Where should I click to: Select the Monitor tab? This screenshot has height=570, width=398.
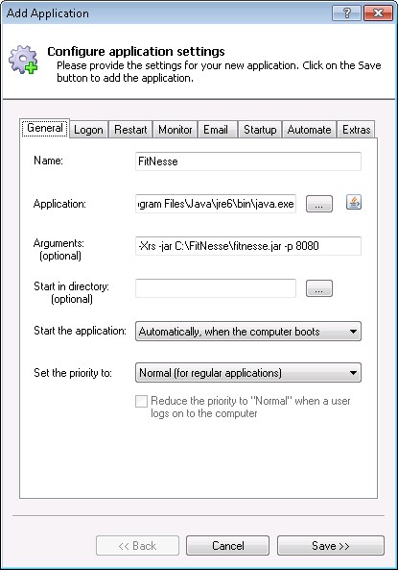click(x=176, y=130)
